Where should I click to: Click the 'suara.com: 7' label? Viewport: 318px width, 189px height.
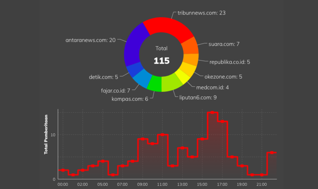click(x=224, y=44)
